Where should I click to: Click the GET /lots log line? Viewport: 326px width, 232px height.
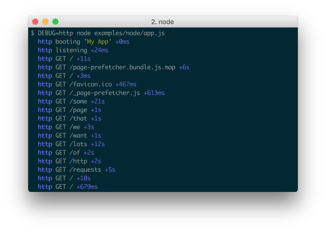pos(71,144)
